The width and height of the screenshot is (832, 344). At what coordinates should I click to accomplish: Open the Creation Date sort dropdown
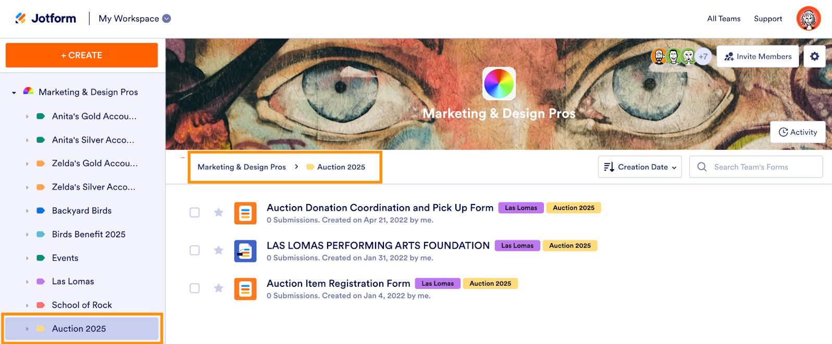(x=640, y=167)
